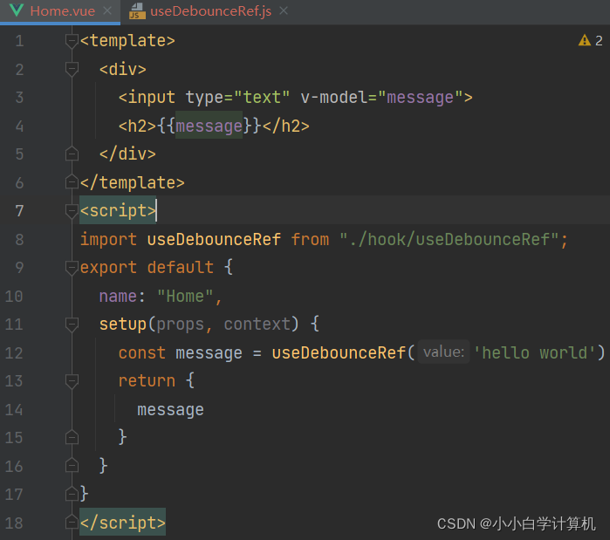Click the v-model attribute on line 3

coord(333,97)
